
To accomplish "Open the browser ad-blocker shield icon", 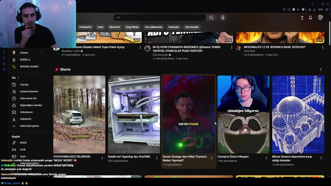I will point(294,10).
